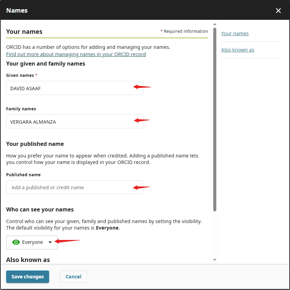290x290 pixels.
Task: Jump to Also known as in side navigation
Action: (237, 50)
